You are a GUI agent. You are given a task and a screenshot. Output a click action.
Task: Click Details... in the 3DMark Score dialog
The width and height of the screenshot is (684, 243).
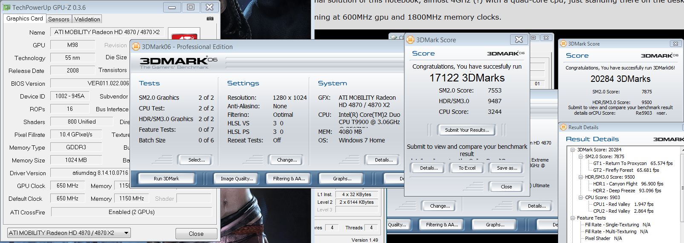click(x=429, y=168)
